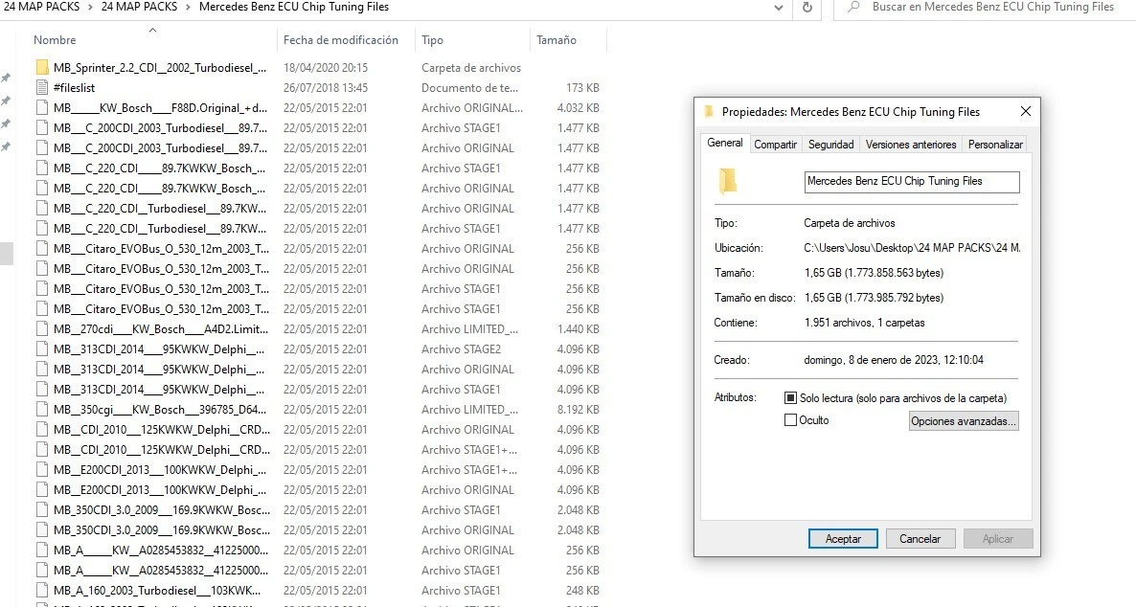Click the folder name input field
This screenshot has width=1136, height=607.
coord(912,182)
